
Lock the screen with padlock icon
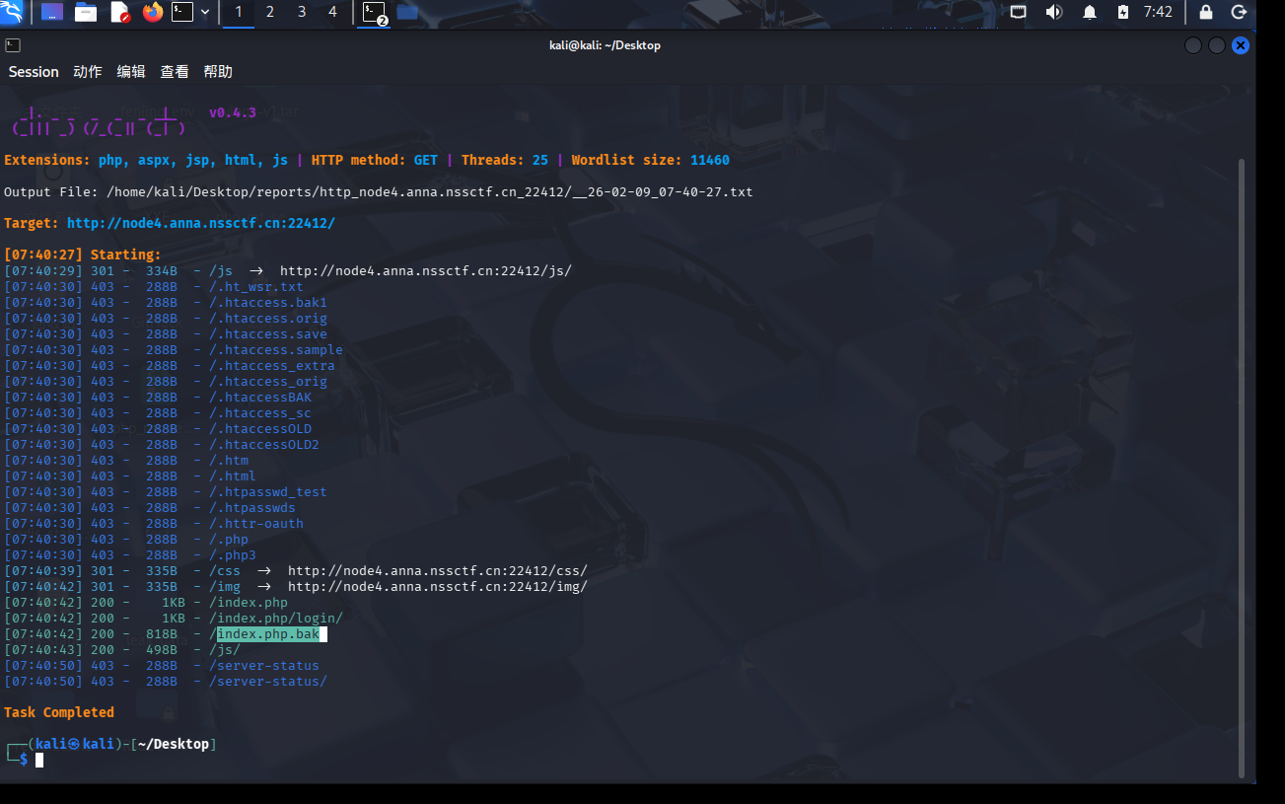pyautogui.click(x=1205, y=12)
